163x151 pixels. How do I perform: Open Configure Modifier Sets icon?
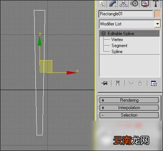[154, 83]
